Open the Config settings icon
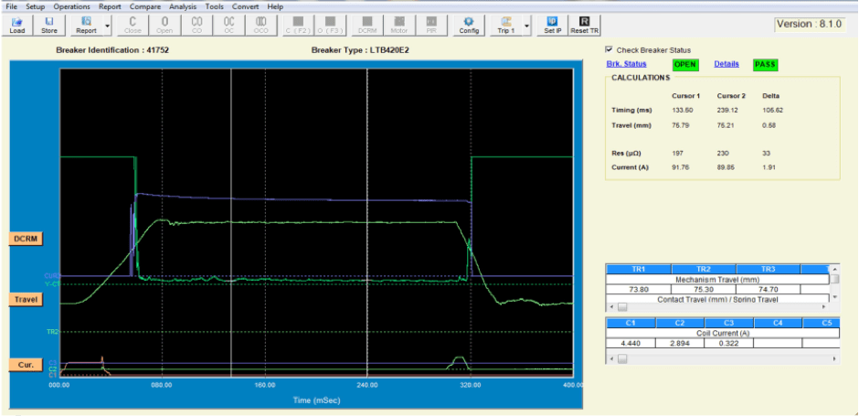Screen dimensions: 859x416 point(469,24)
